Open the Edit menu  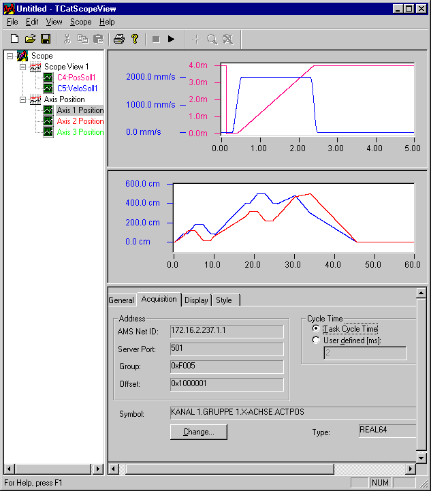pyautogui.click(x=32, y=22)
